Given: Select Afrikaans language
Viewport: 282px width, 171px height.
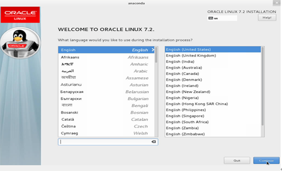Looking at the screenshot, I should [x=106, y=57].
